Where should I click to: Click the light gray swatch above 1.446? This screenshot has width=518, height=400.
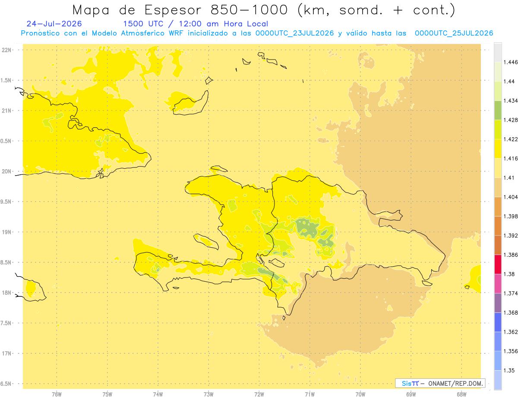pyautogui.click(x=498, y=53)
